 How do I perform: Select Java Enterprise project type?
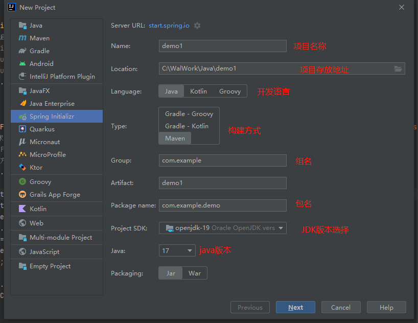[x=57, y=103]
